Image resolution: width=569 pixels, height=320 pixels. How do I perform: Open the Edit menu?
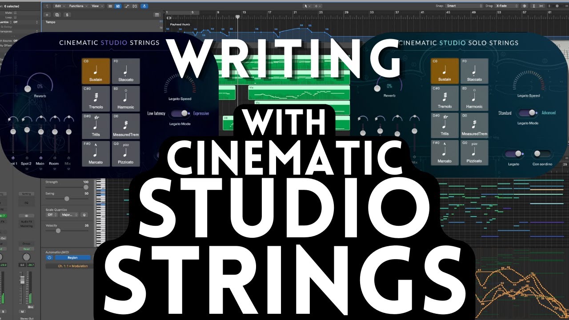tap(59, 6)
